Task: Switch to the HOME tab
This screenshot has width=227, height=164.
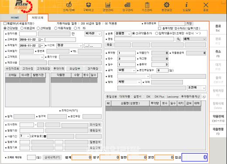Action: [15, 17]
